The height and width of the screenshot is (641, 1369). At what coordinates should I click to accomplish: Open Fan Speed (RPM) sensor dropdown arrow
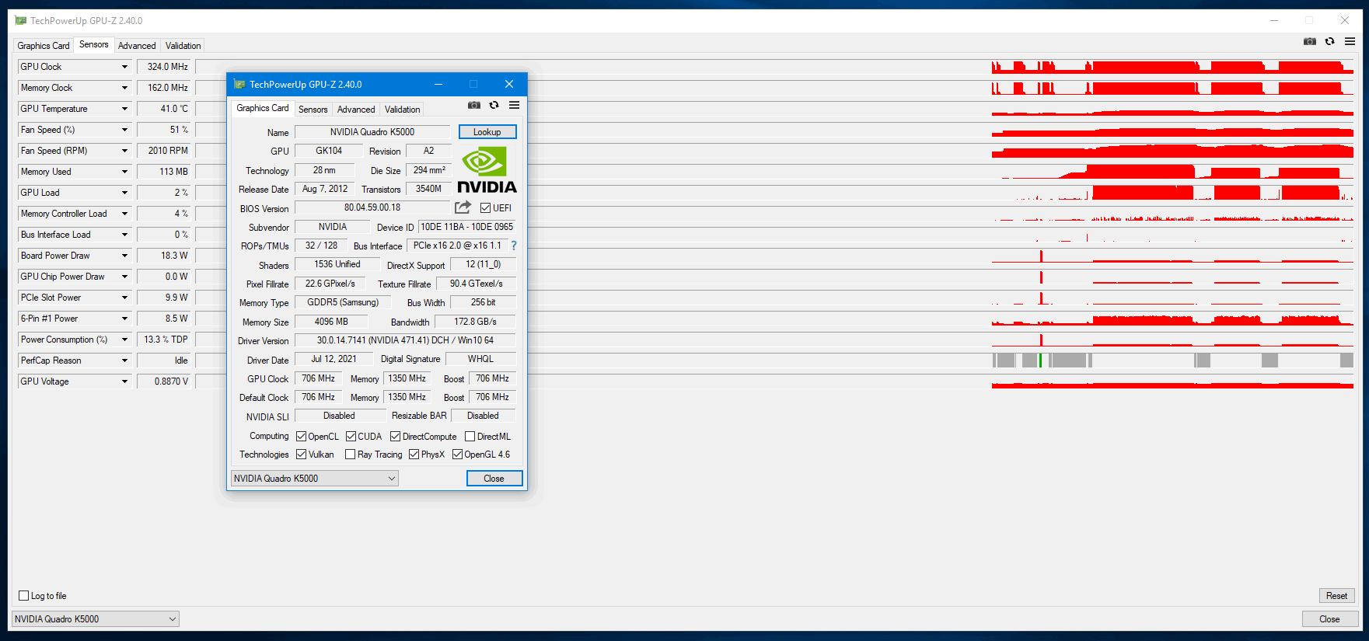(124, 151)
